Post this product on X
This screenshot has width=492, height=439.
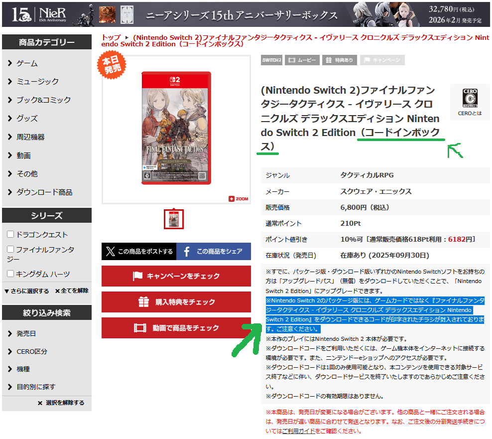[x=139, y=252]
